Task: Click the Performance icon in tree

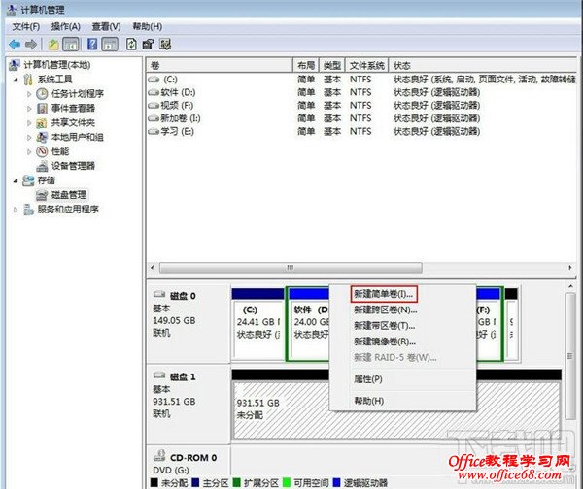Action: 42,151
